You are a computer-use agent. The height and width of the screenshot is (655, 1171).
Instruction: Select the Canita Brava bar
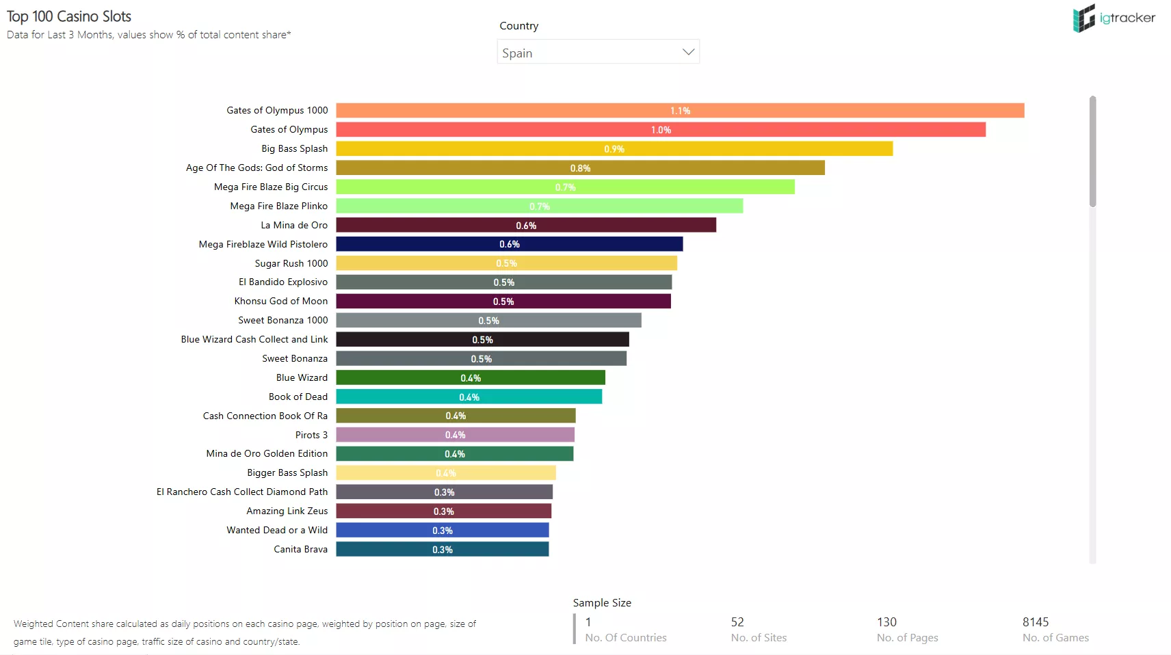pyautogui.click(x=443, y=549)
